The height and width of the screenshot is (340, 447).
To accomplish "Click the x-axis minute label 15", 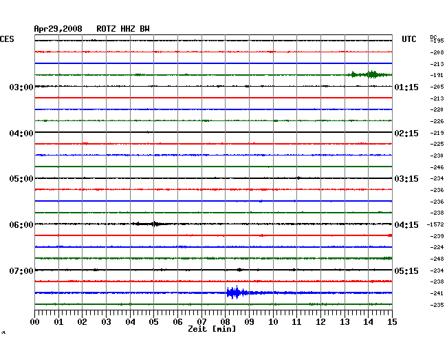I will [x=392, y=322].
